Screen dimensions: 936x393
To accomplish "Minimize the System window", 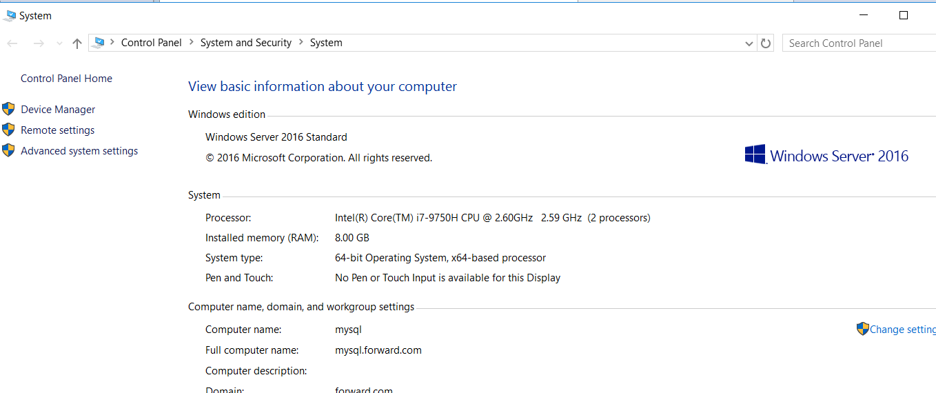I will [x=864, y=15].
